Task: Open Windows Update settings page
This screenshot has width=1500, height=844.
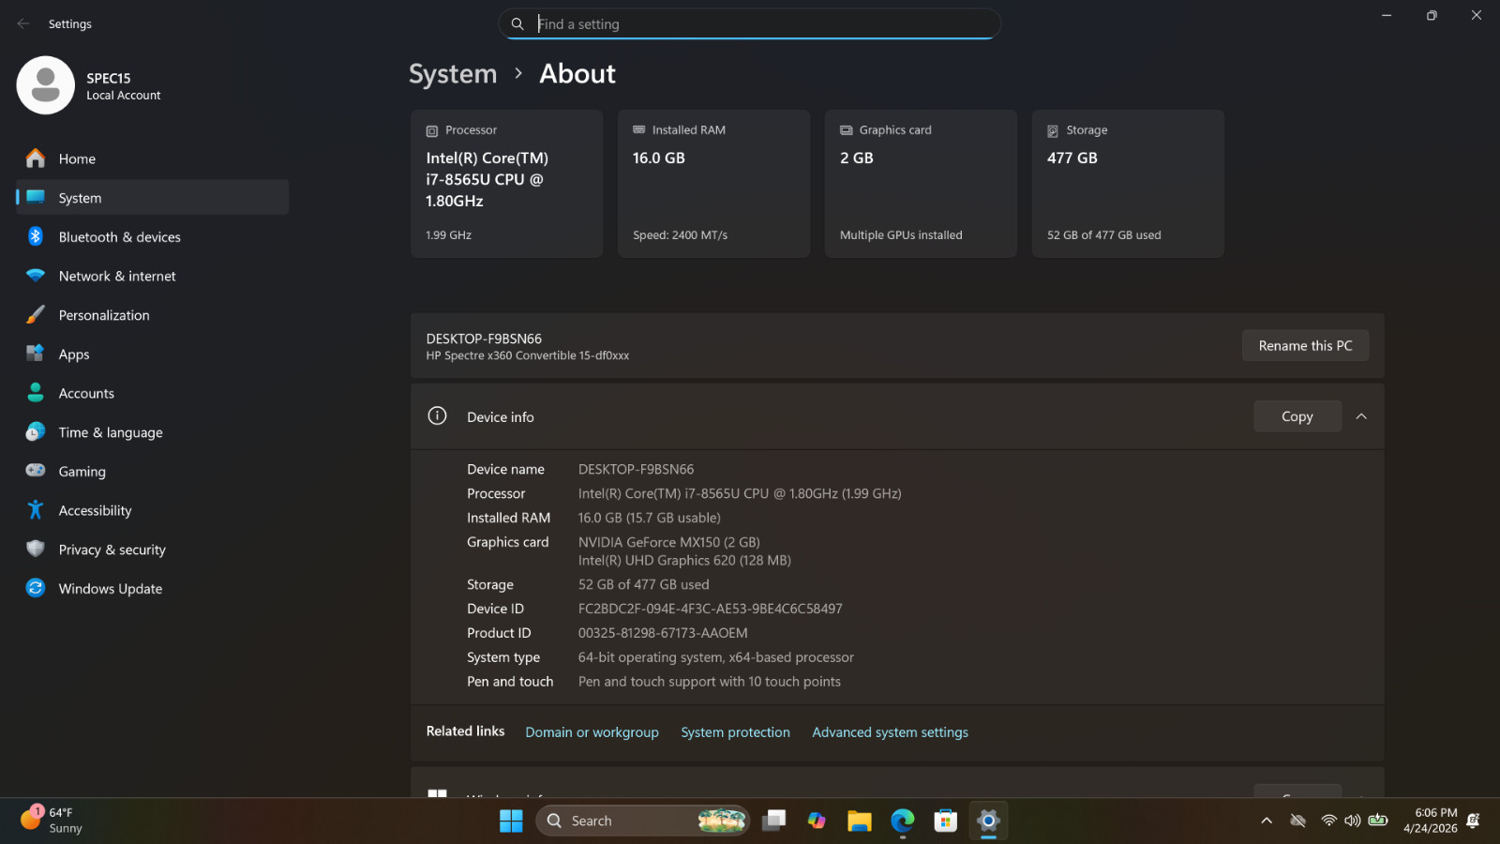Action: click(x=152, y=588)
